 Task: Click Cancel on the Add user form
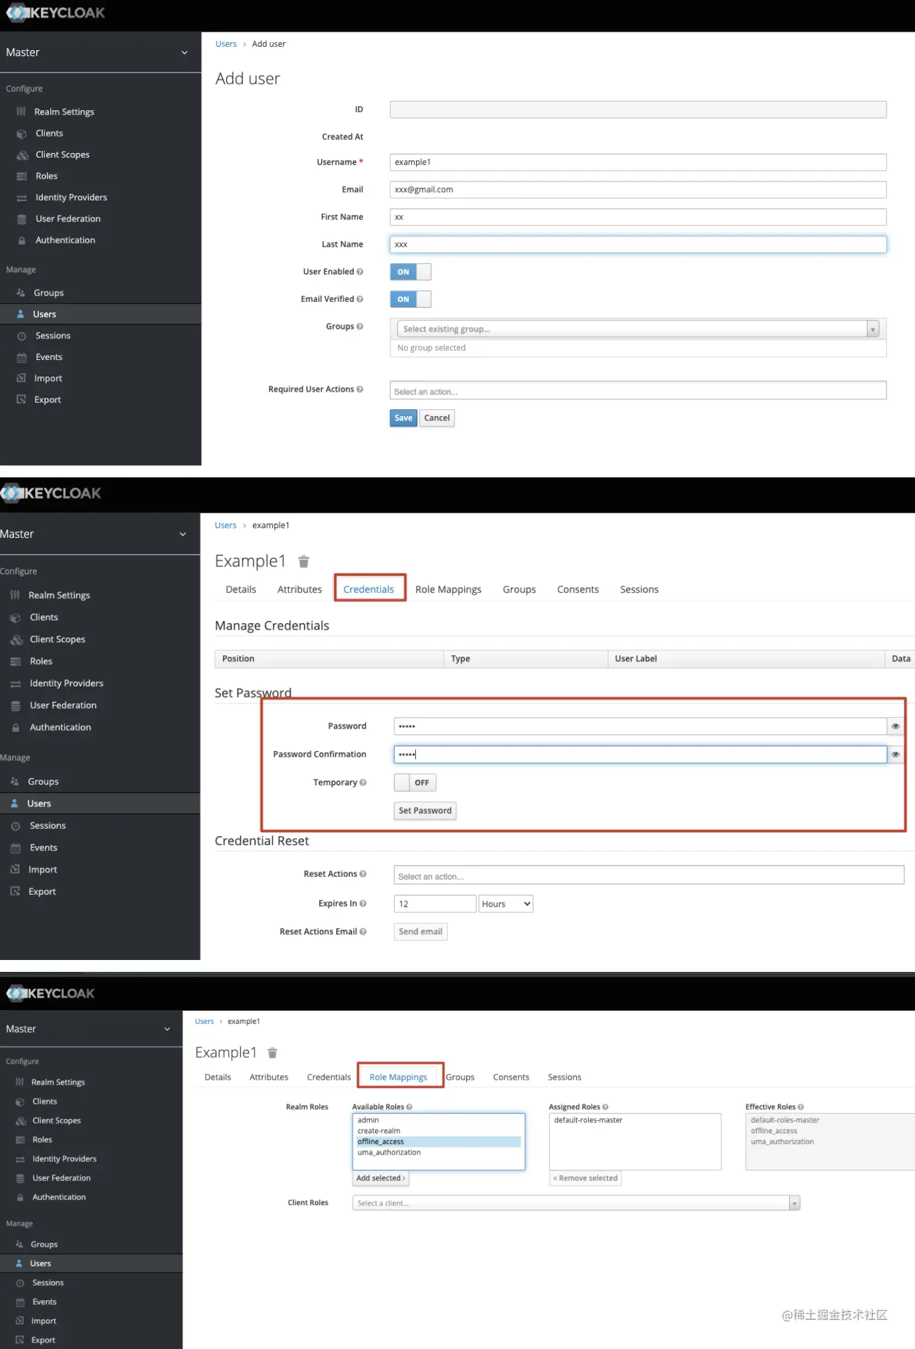point(437,418)
